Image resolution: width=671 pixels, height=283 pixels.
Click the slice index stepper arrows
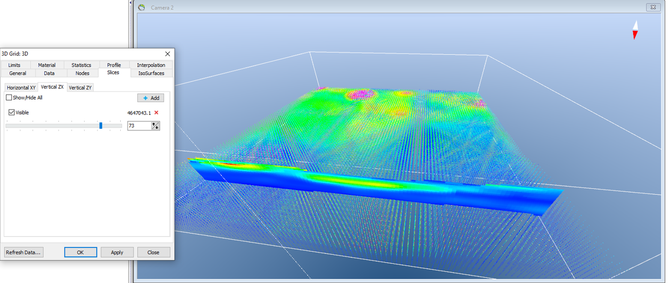155,126
